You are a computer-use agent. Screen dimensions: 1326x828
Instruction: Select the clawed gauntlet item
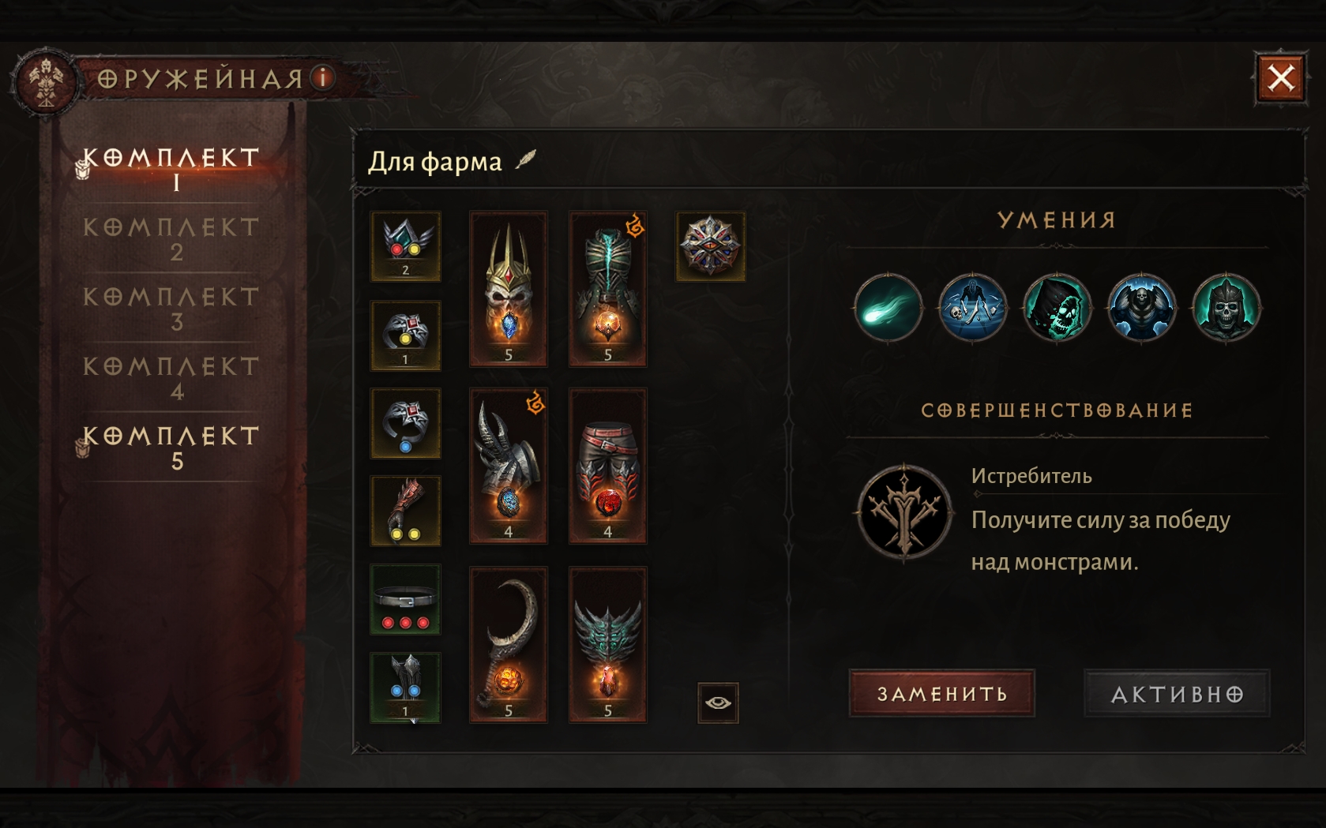[509, 466]
